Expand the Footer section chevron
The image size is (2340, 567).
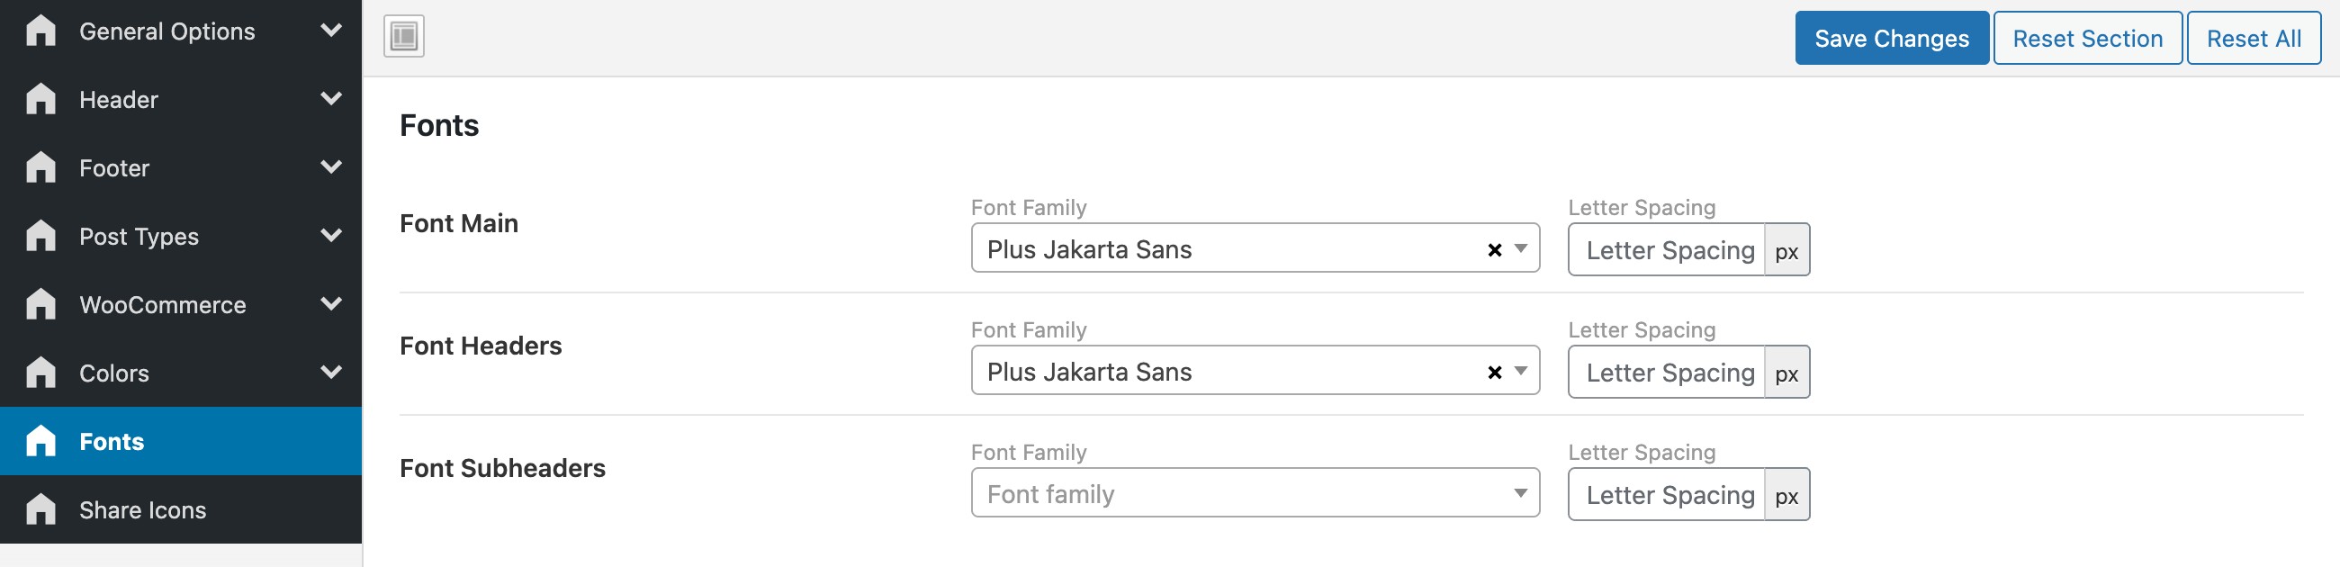click(x=331, y=167)
